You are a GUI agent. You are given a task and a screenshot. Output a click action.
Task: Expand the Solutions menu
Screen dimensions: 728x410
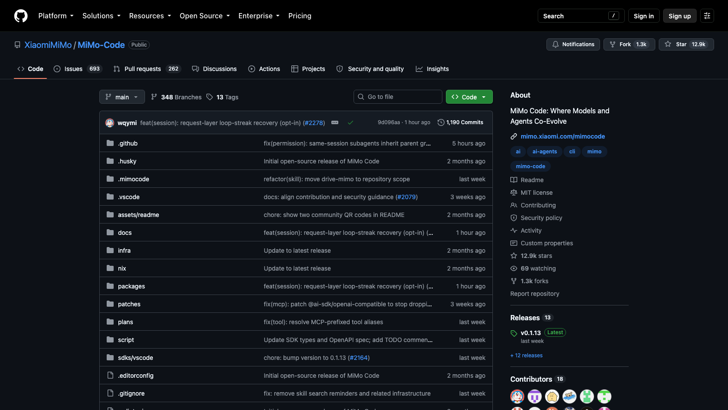pos(101,16)
